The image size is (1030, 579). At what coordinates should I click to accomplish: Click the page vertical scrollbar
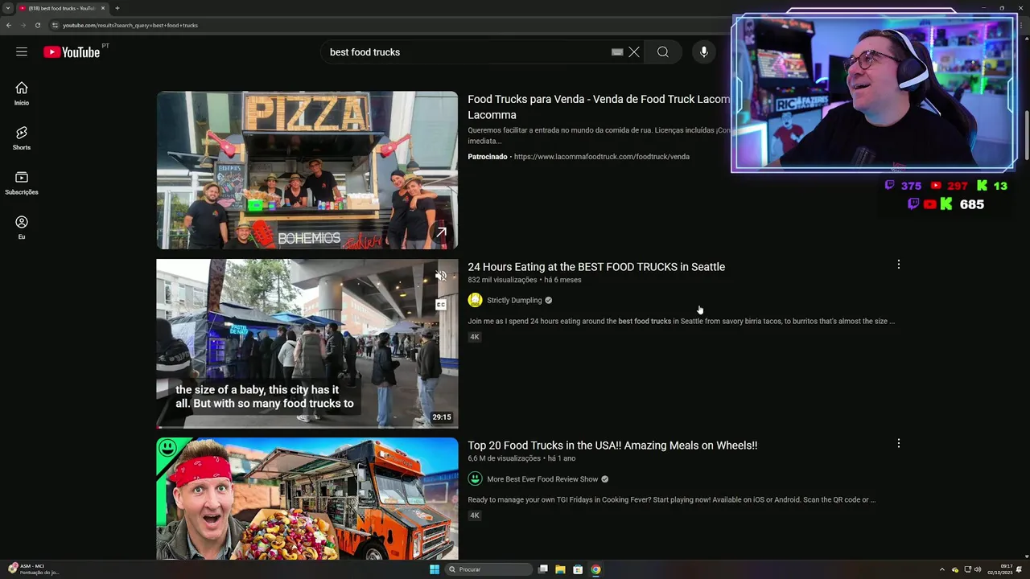click(x=1026, y=137)
